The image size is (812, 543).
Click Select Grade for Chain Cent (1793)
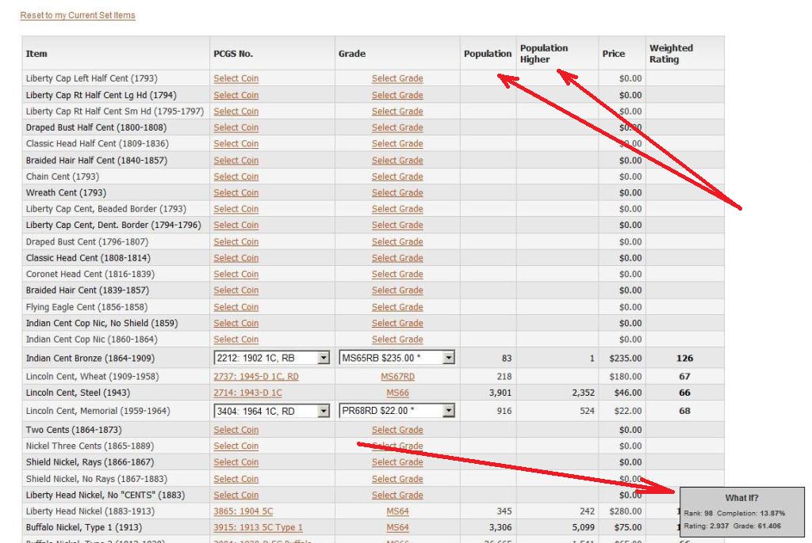click(x=397, y=177)
